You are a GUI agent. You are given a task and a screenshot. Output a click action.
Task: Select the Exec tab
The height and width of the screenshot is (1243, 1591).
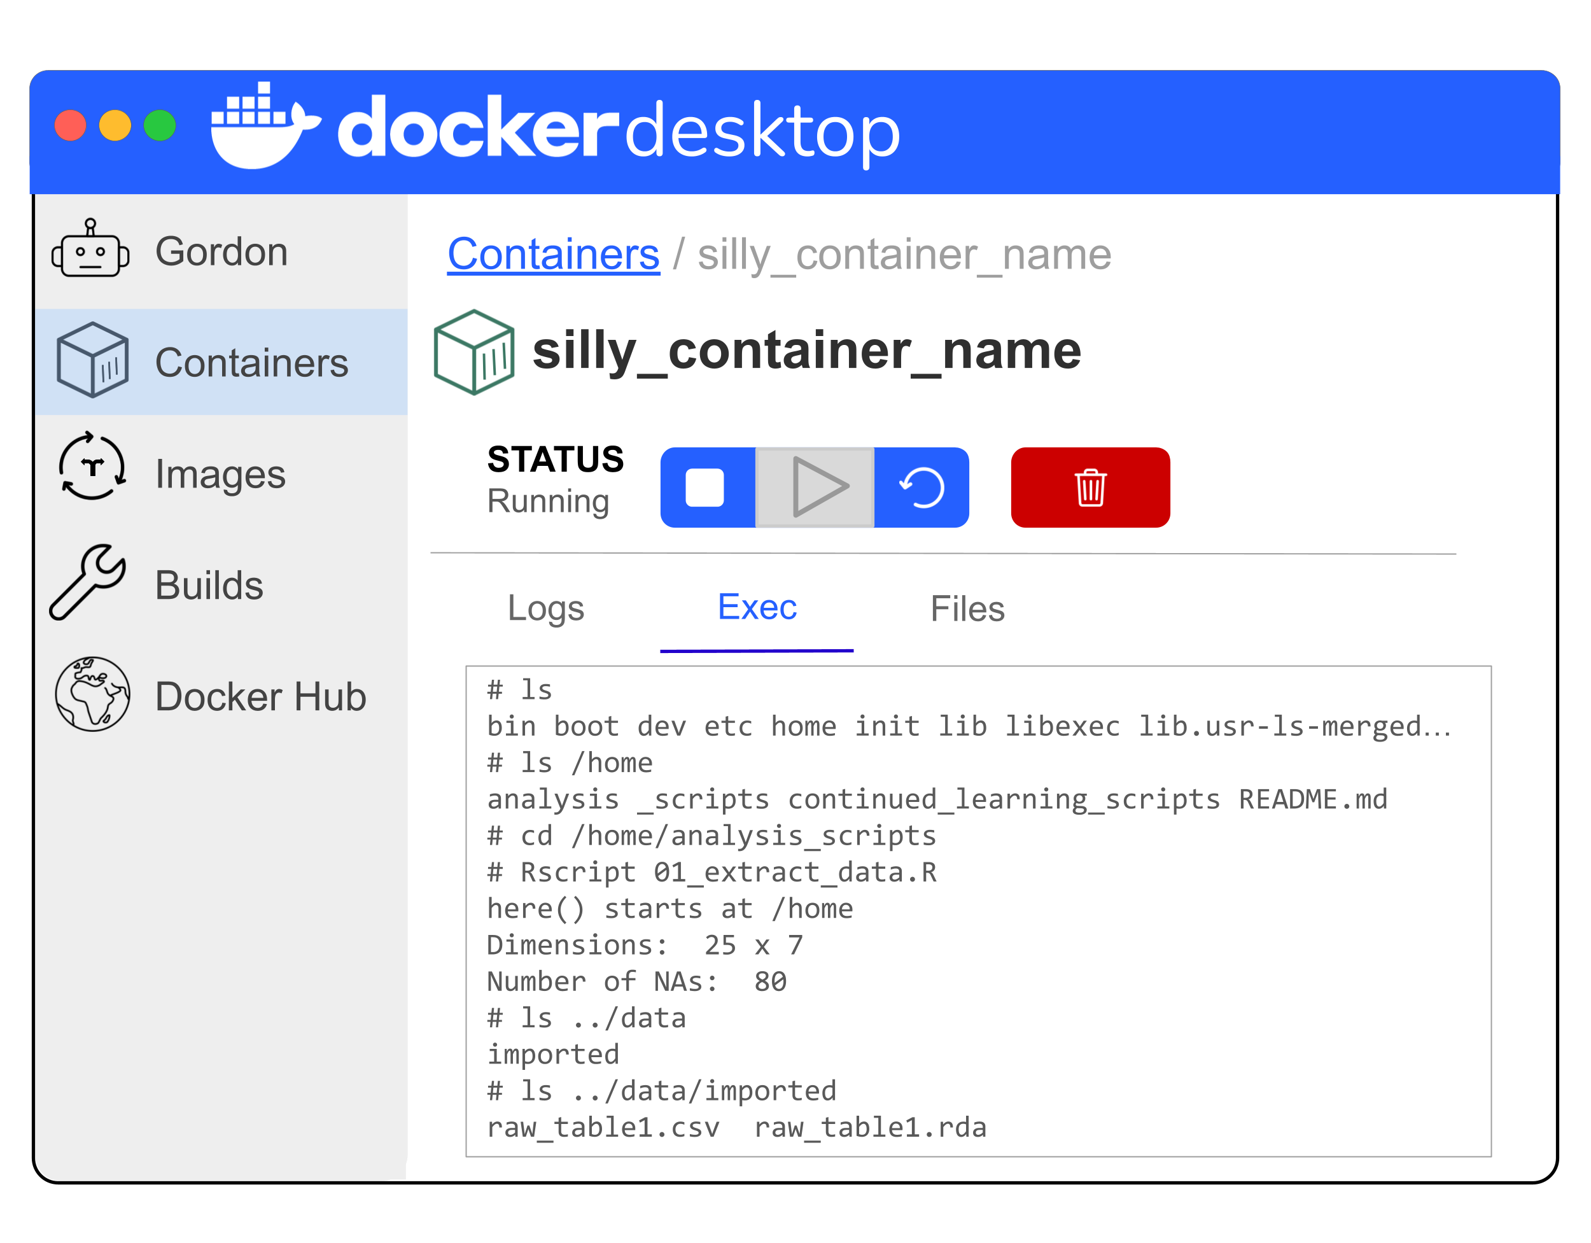[x=757, y=607]
